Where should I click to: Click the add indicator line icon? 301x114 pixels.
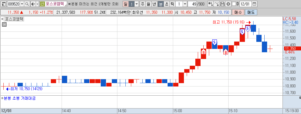(217, 4)
